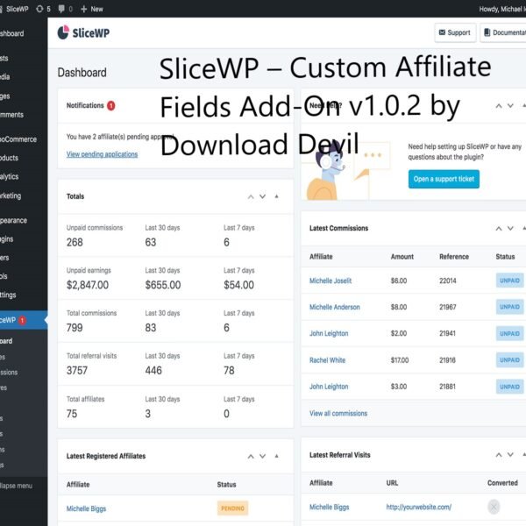Click UNPAID status for Michelle Anderson
This screenshot has width=526, height=526.
[x=509, y=307]
